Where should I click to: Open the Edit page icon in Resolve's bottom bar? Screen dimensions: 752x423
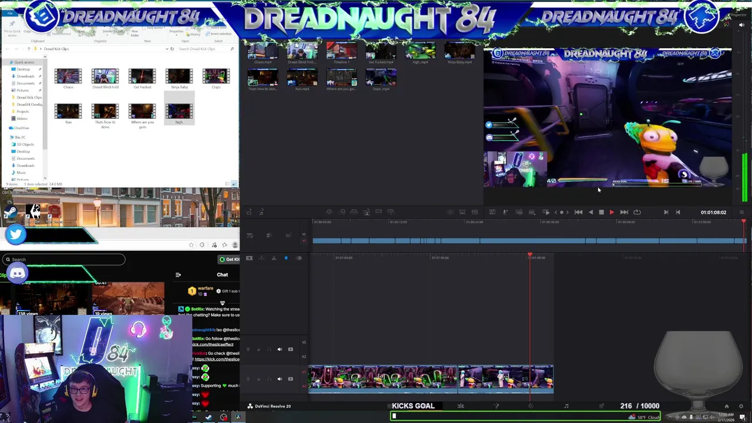461,406
